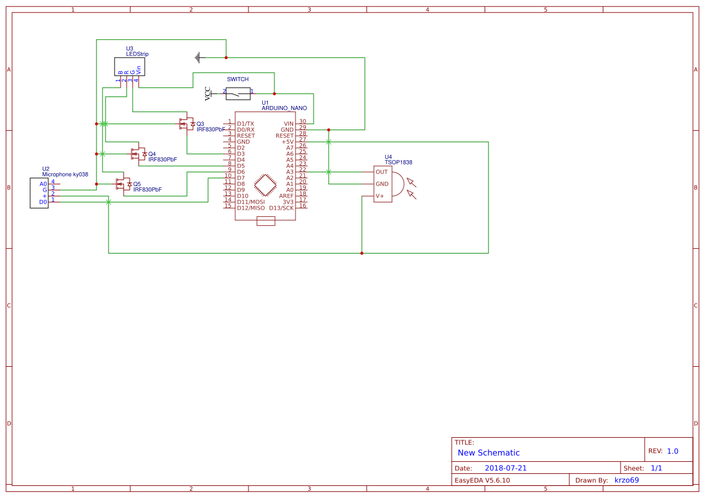Viewport: 705px width, 498px height.
Task: Click the GND pin label inside TSOP1838
Action: (382, 184)
